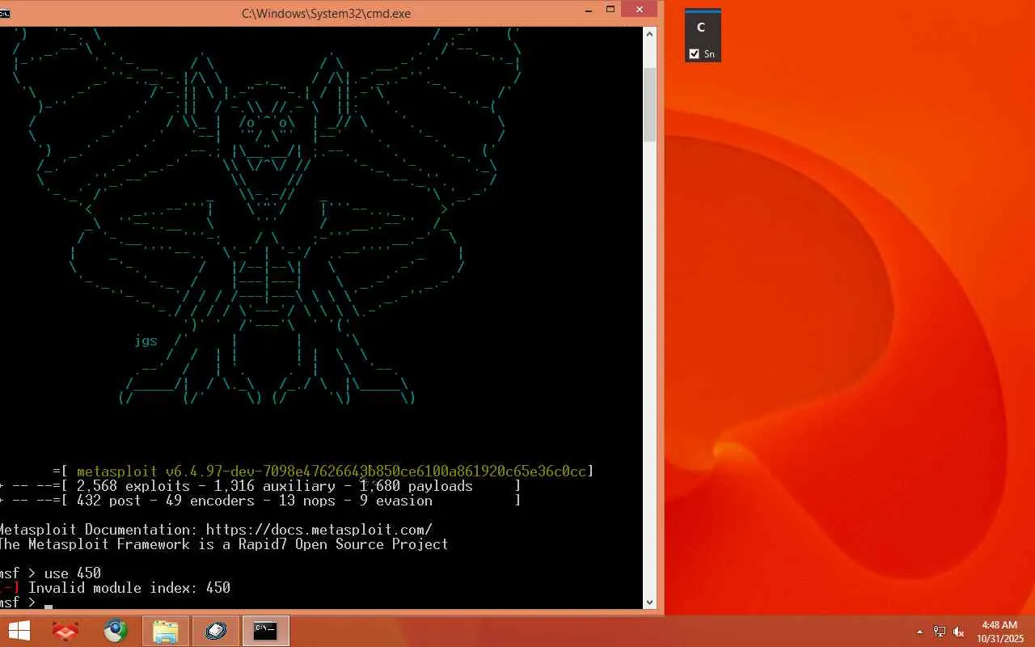Close the cmd.exe window

640,10
